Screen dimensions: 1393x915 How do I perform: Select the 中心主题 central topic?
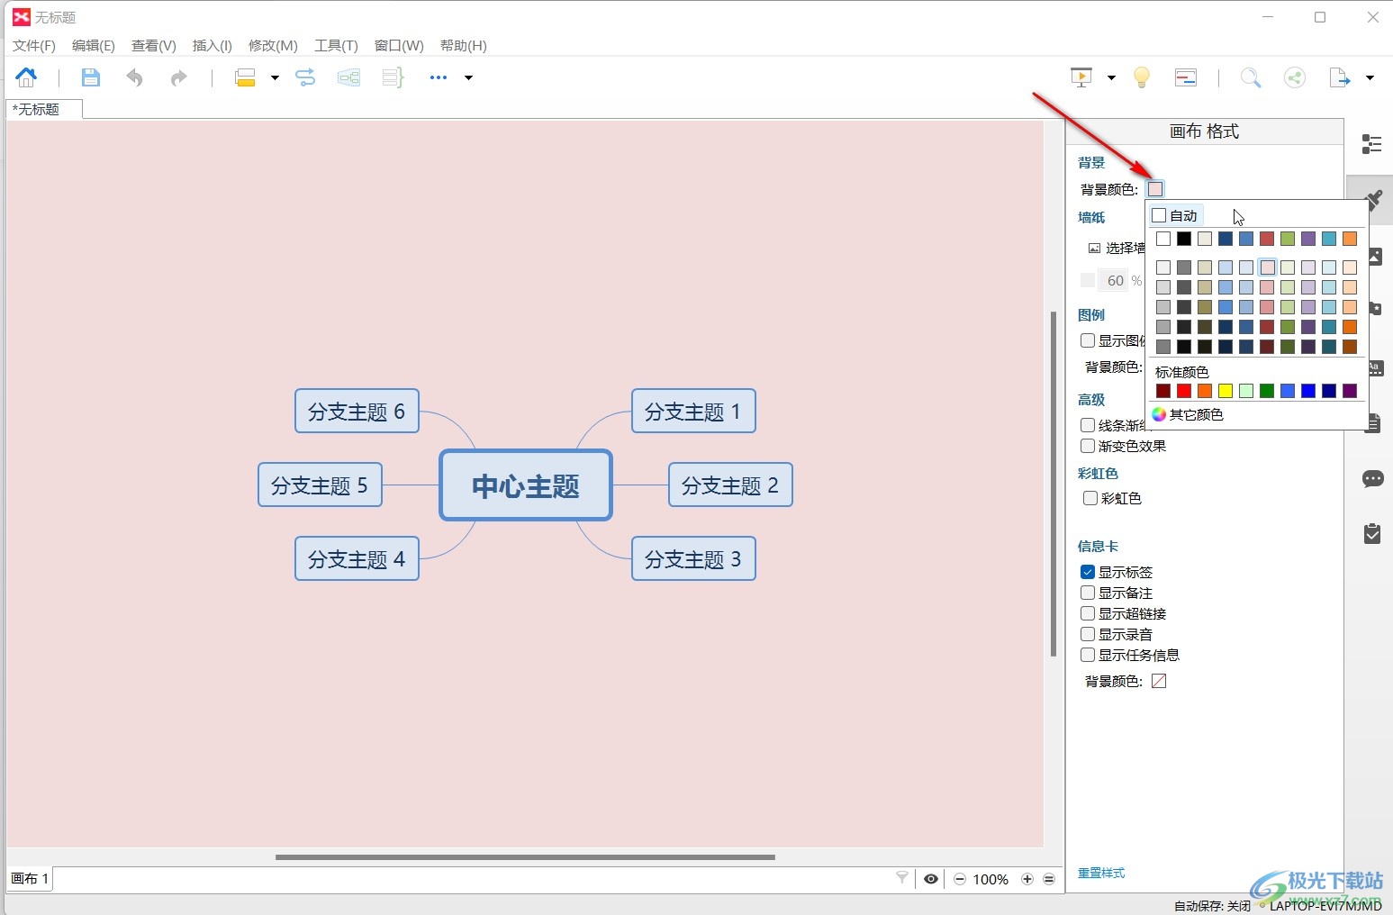pyautogui.click(x=526, y=485)
